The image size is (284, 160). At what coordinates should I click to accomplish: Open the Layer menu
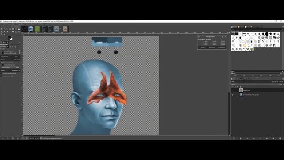[x=23, y=24]
